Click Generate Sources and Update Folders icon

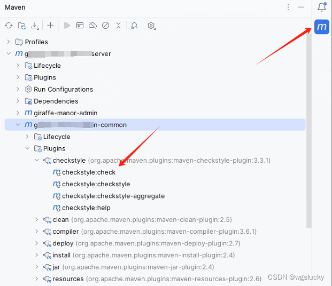(21, 26)
